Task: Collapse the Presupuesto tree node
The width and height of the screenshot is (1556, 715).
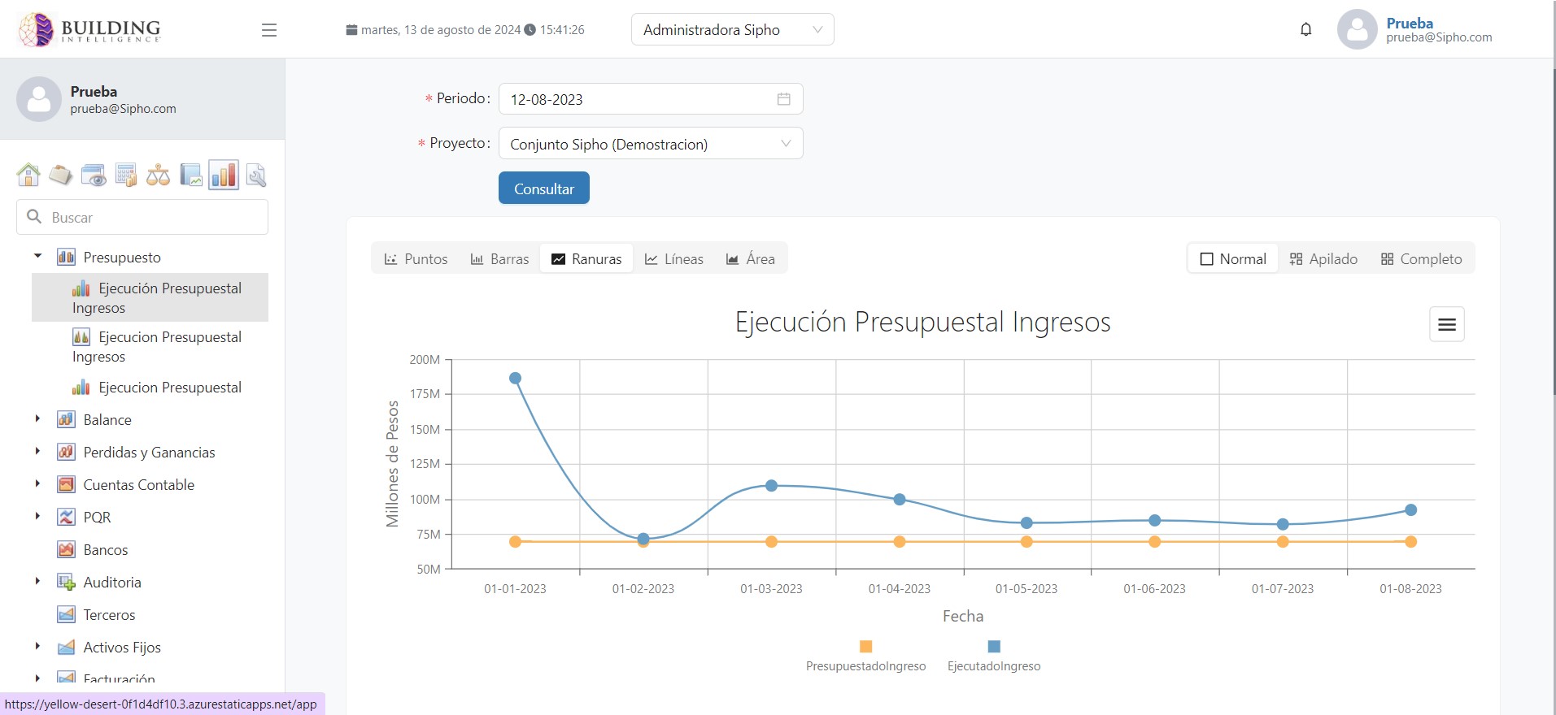Action: (37, 257)
